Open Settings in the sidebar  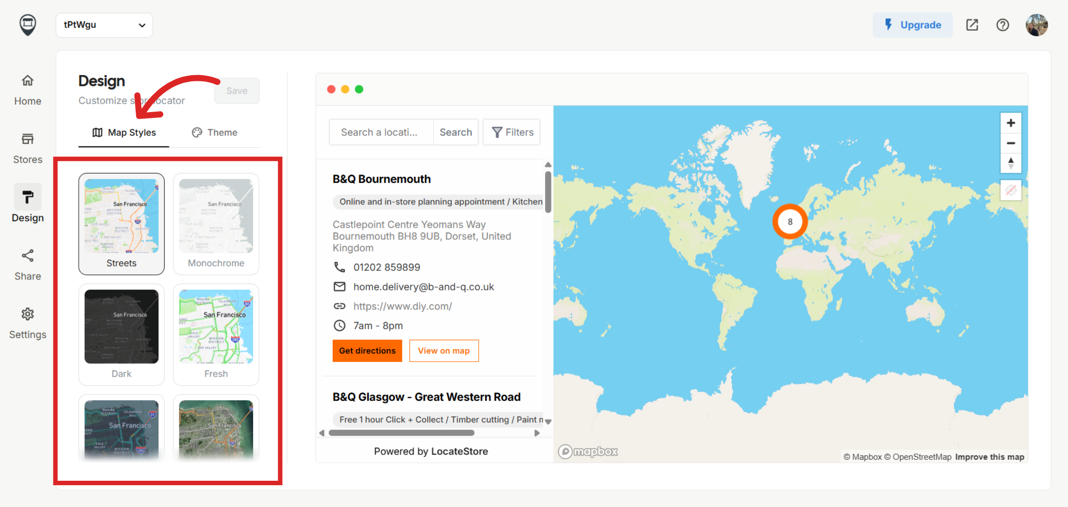click(x=28, y=323)
